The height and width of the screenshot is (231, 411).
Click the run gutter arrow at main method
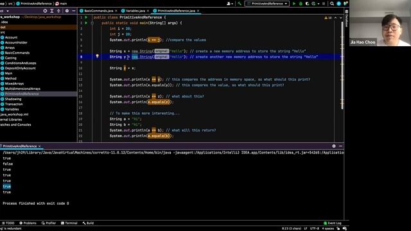coord(86,23)
